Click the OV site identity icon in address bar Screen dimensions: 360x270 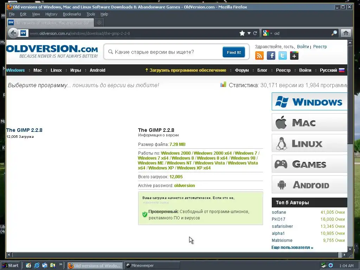point(24,33)
